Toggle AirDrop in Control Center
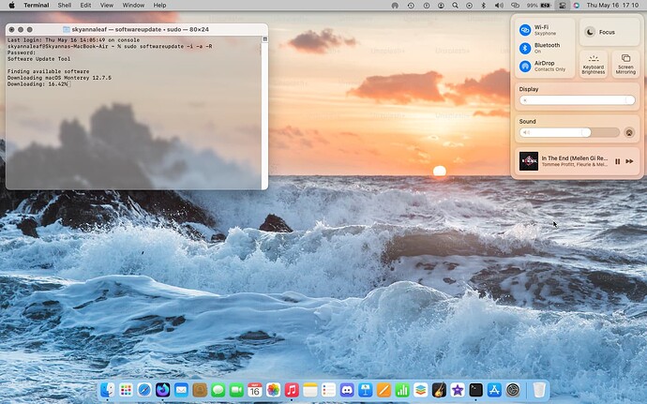The image size is (647, 404). coord(525,66)
